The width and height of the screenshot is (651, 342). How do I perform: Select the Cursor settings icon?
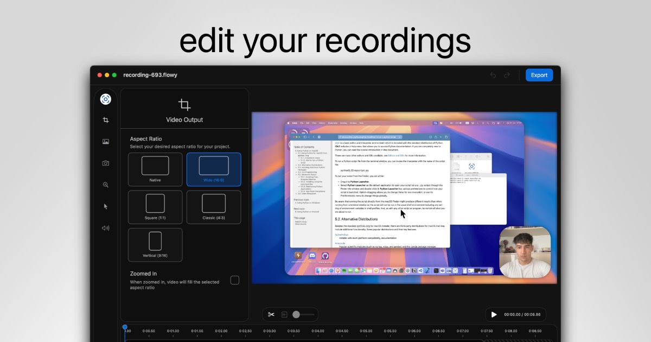(105, 206)
